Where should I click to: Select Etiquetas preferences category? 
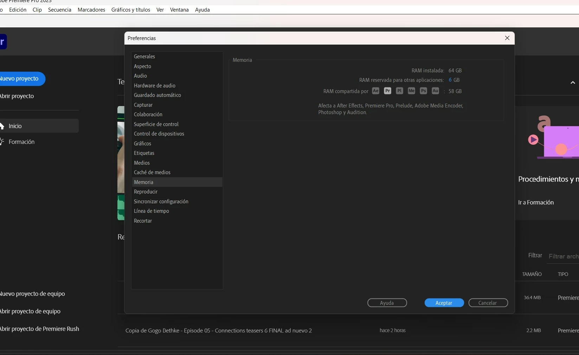(177, 153)
